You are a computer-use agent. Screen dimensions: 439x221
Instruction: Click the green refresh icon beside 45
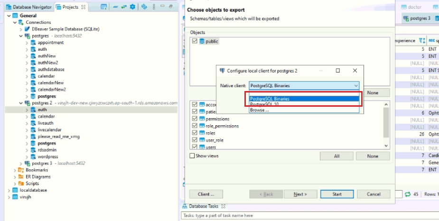(407, 194)
